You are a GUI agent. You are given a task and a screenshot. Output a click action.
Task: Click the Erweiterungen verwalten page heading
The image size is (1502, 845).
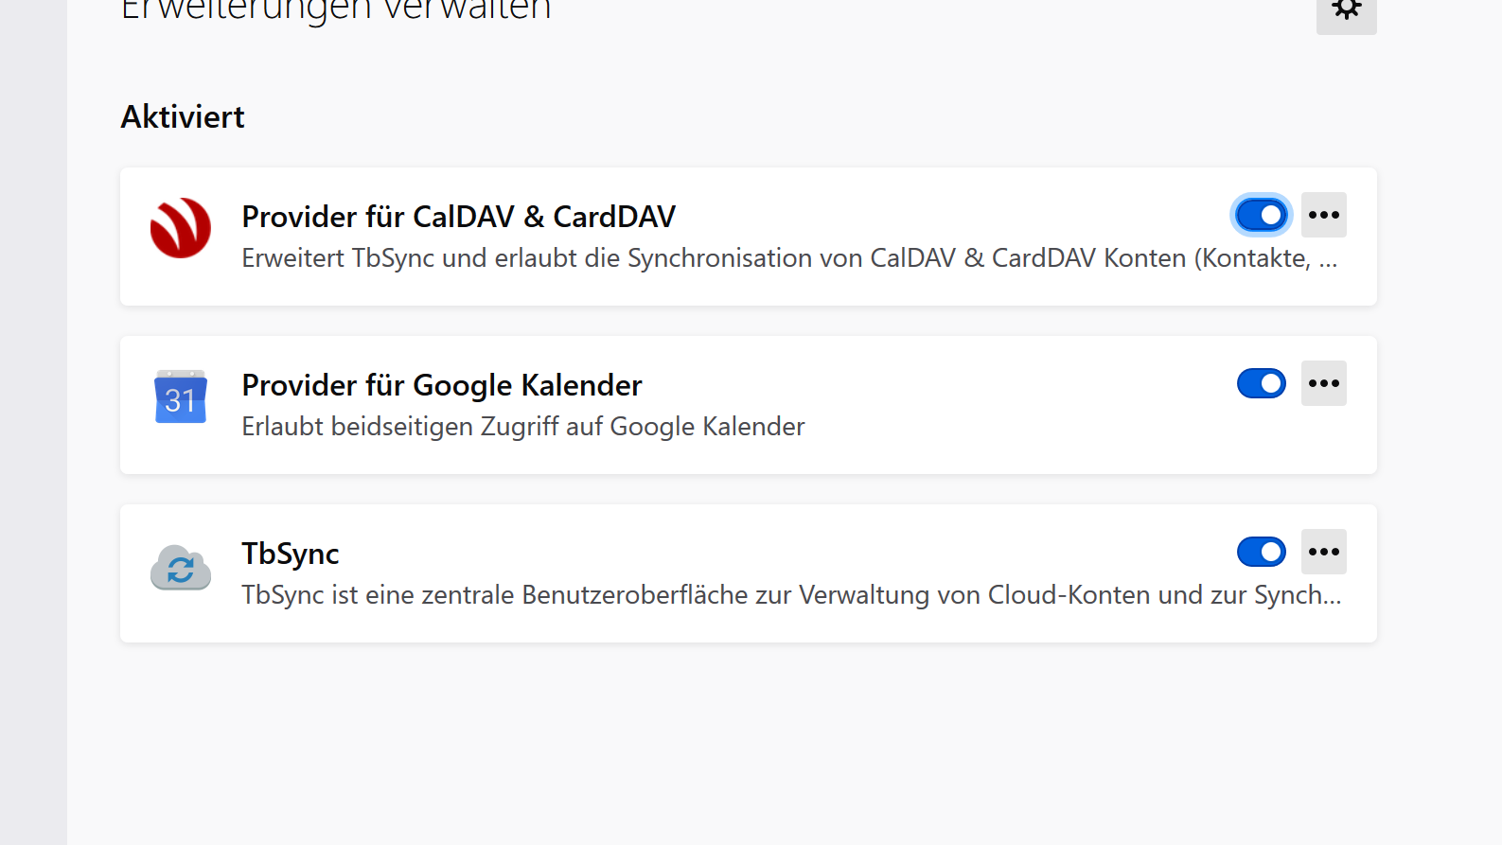336,11
